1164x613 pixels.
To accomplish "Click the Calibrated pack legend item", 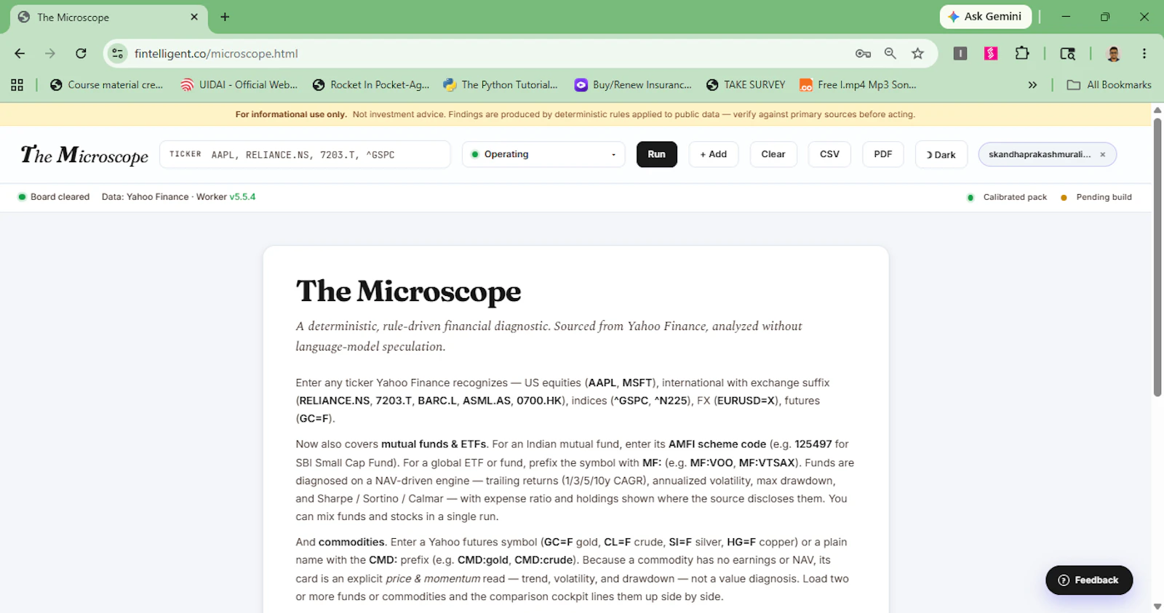I will 1007,197.
